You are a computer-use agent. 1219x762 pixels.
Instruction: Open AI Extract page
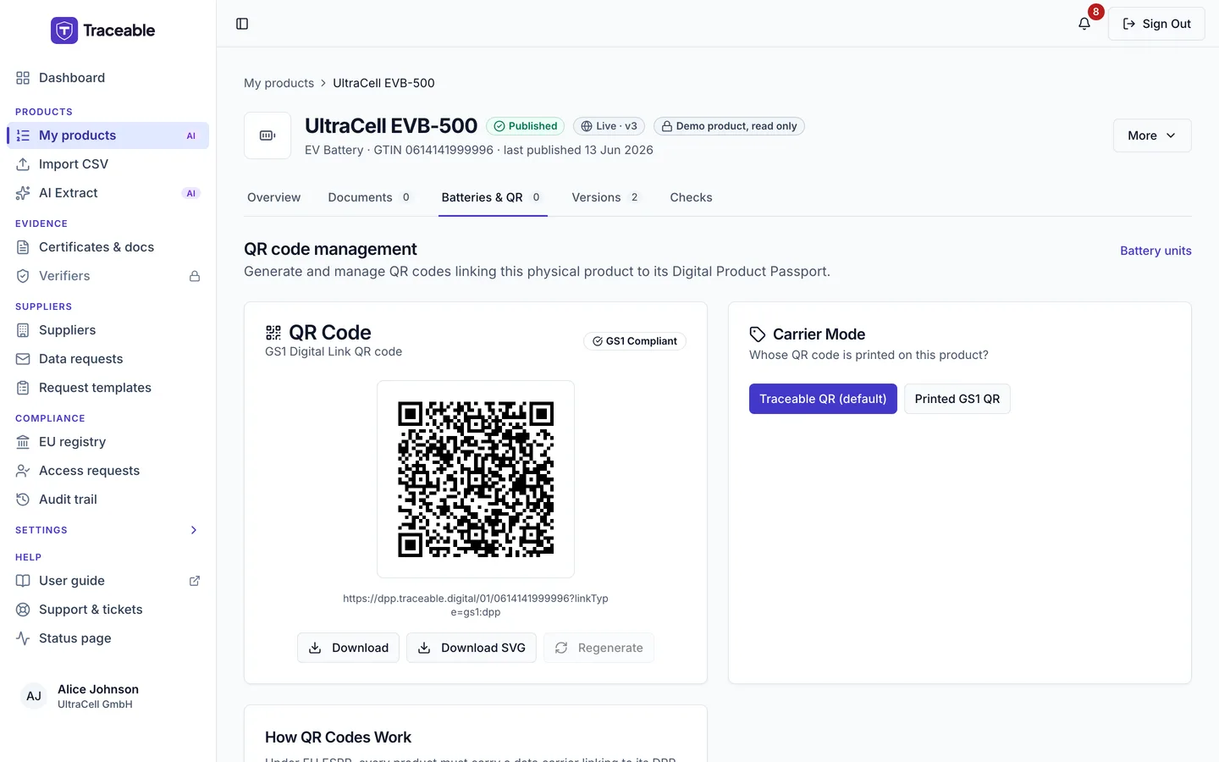click(108, 193)
